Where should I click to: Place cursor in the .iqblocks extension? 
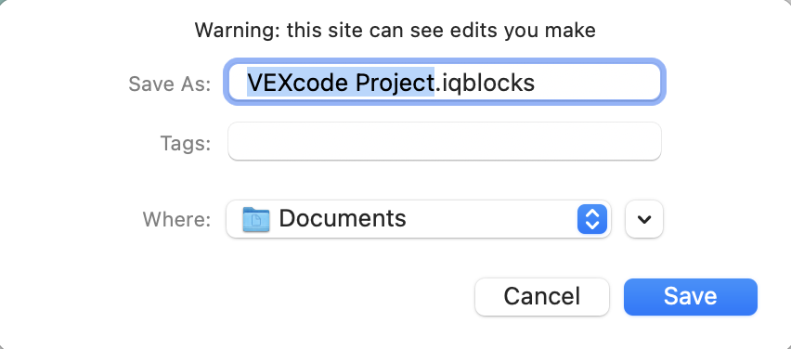click(x=485, y=83)
